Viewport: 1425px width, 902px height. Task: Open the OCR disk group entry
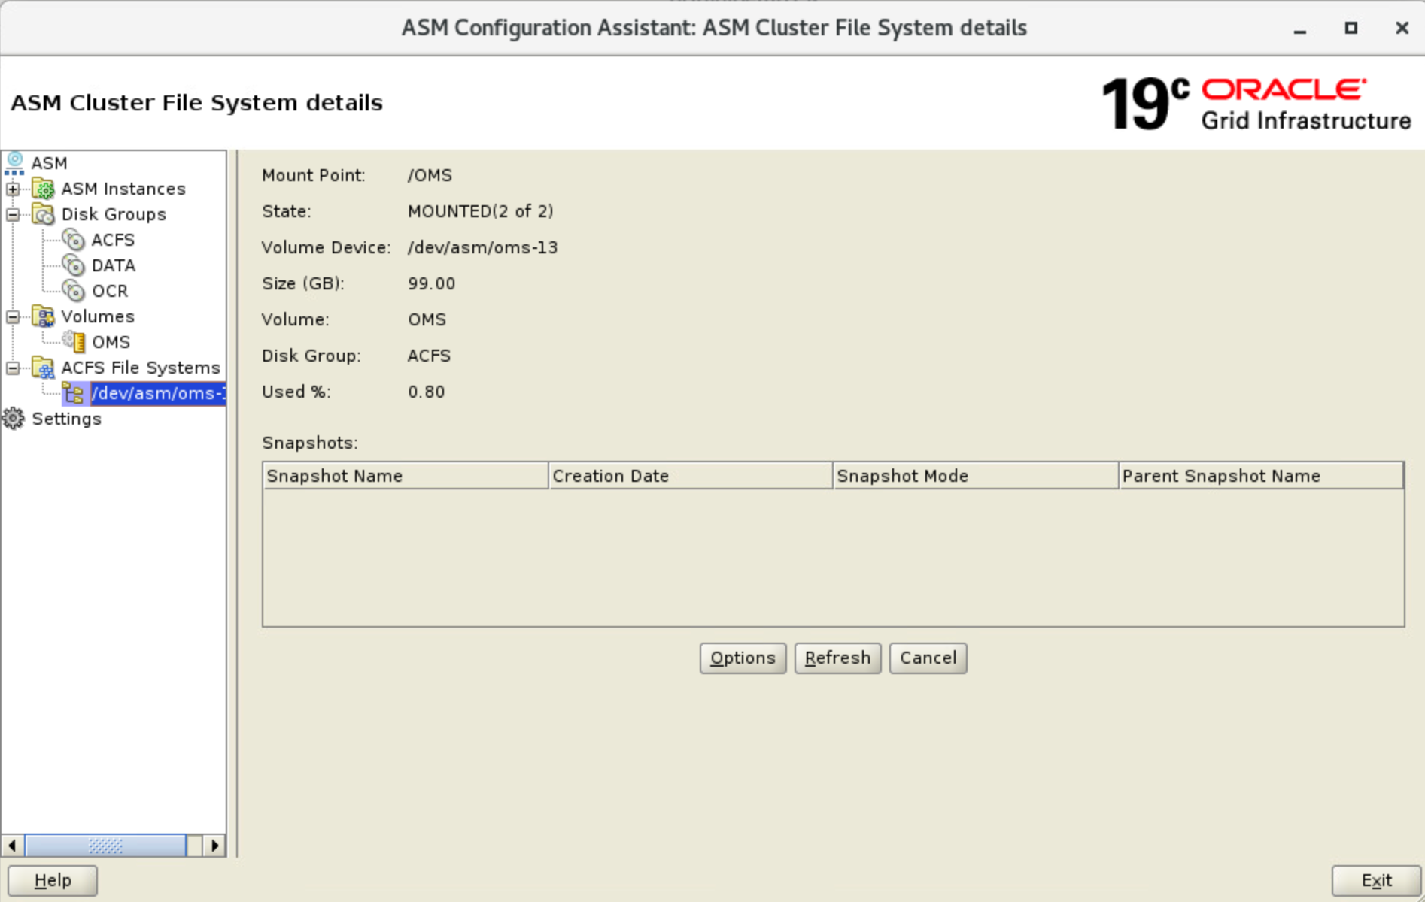click(x=110, y=291)
